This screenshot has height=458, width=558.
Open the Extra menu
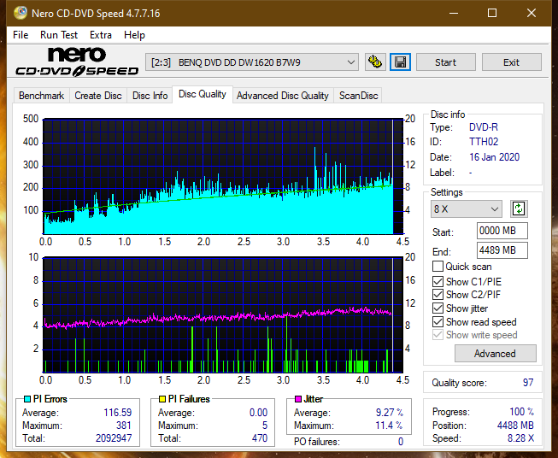click(101, 35)
